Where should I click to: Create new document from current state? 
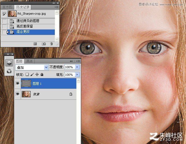coord(35,44)
